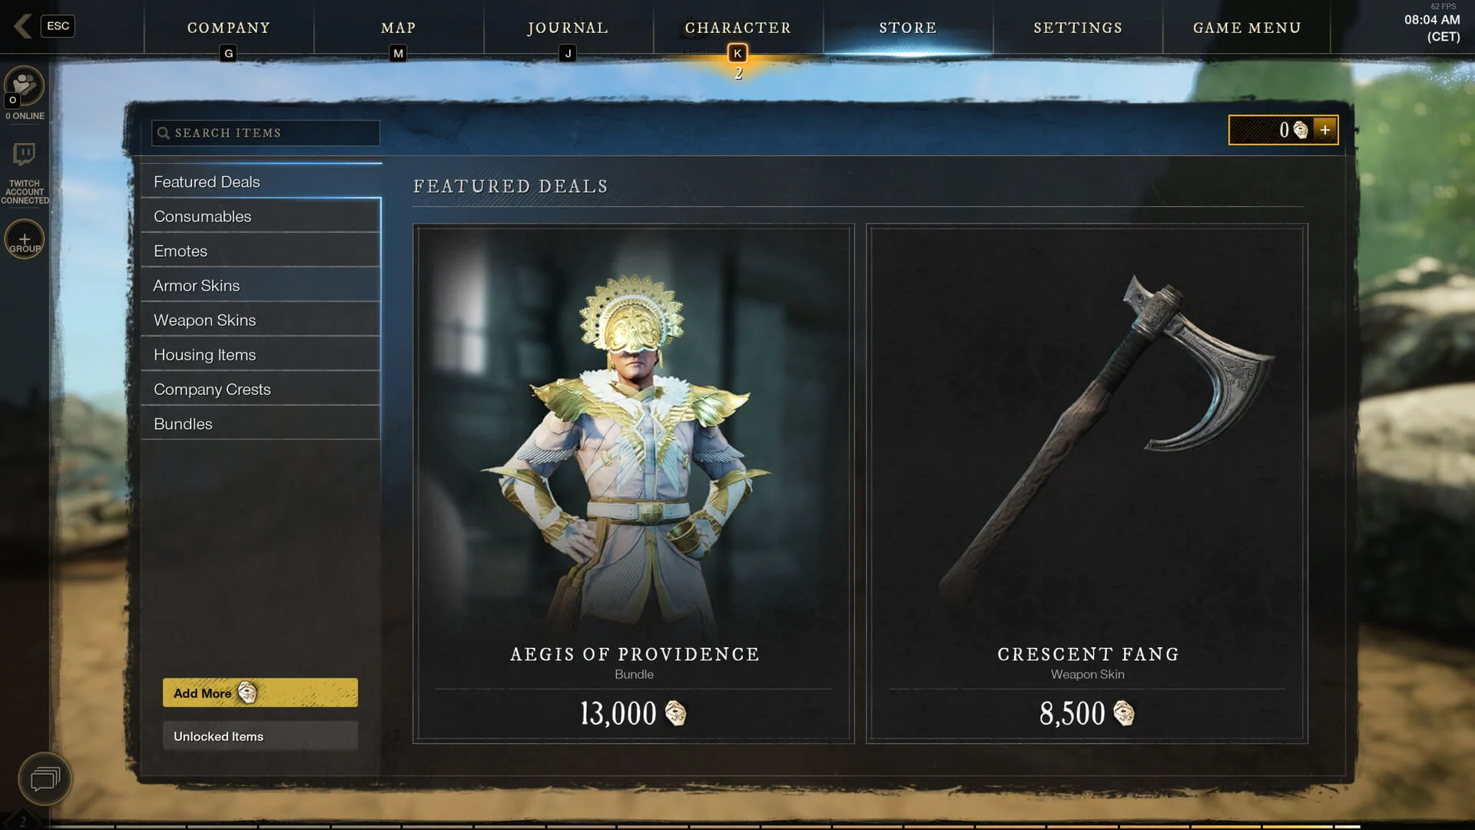Switch to the Character tab
The height and width of the screenshot is (830, 1475).
pyautogui.click(x=737, y=28)
